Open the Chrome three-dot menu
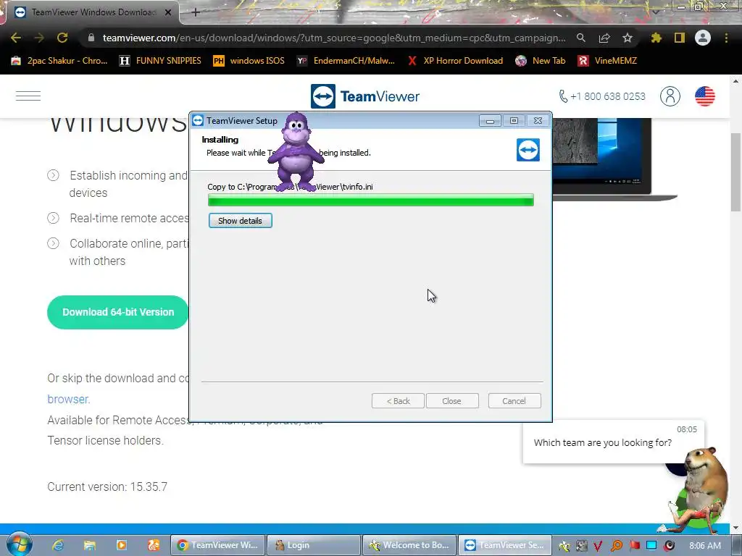Image resolution: width=742 pixels, height=556 pixels. [726, 38]
